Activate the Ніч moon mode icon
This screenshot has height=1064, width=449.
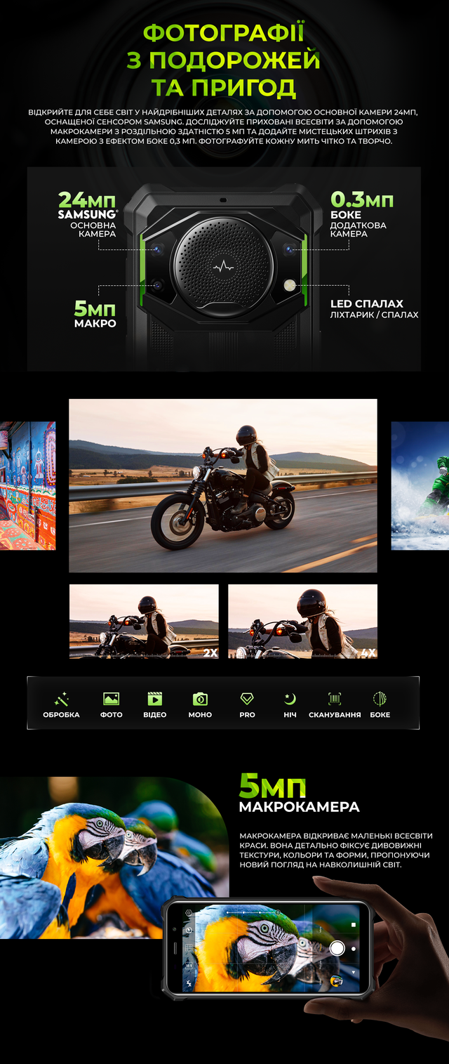(290, 700)
